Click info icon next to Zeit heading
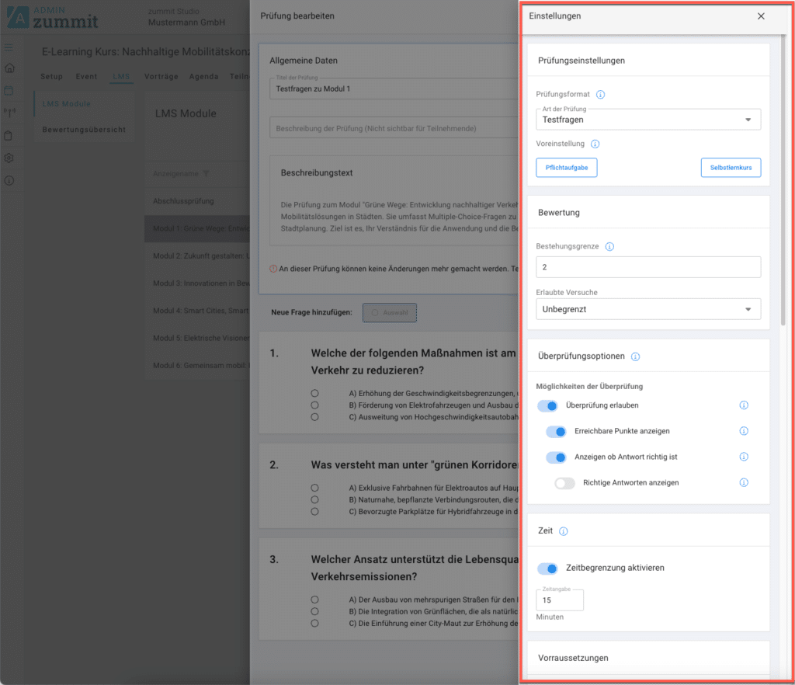The width and height of the screenshot is (795, 685). point(564,531)
